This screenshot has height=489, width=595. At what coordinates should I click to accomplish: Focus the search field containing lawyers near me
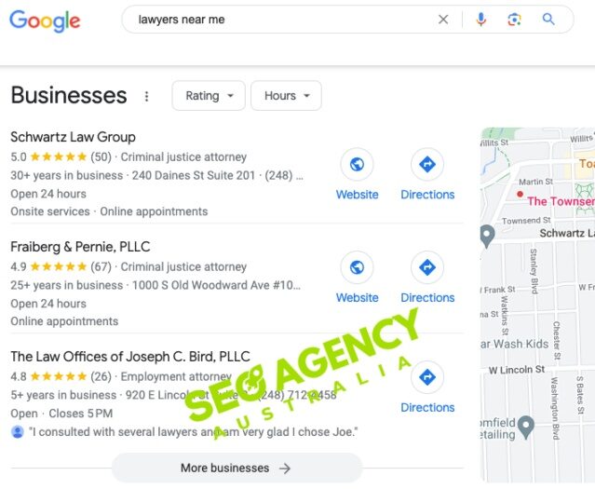tap(281, 20)
